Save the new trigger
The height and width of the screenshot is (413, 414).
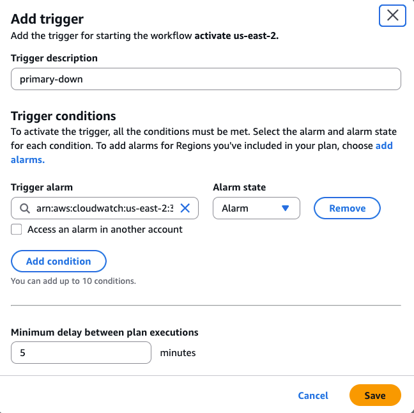(375, 396)
